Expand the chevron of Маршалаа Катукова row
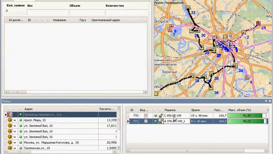Screen dimensions: 273x154 click(x=15, y=142)
